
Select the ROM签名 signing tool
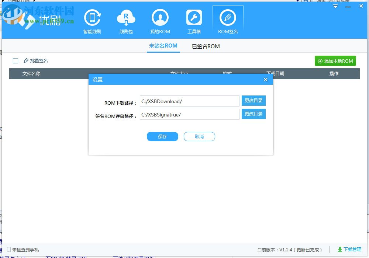click(x=228, y=21)
